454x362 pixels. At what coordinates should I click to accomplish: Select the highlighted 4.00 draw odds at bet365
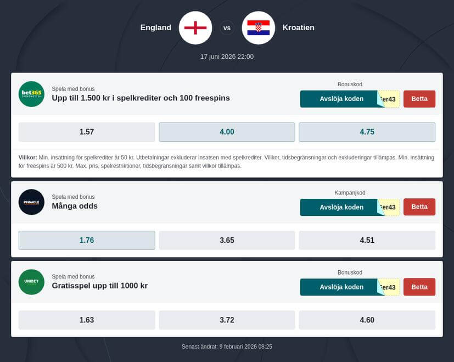(x=227, y=132)
